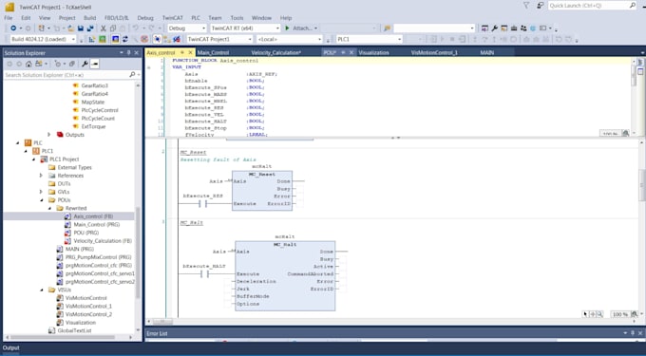Click the Collapse All icon in Solution Explorer

[71, 64]
